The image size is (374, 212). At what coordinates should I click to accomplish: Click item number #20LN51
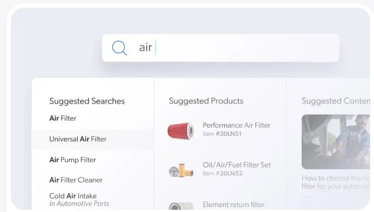(228, 134)
